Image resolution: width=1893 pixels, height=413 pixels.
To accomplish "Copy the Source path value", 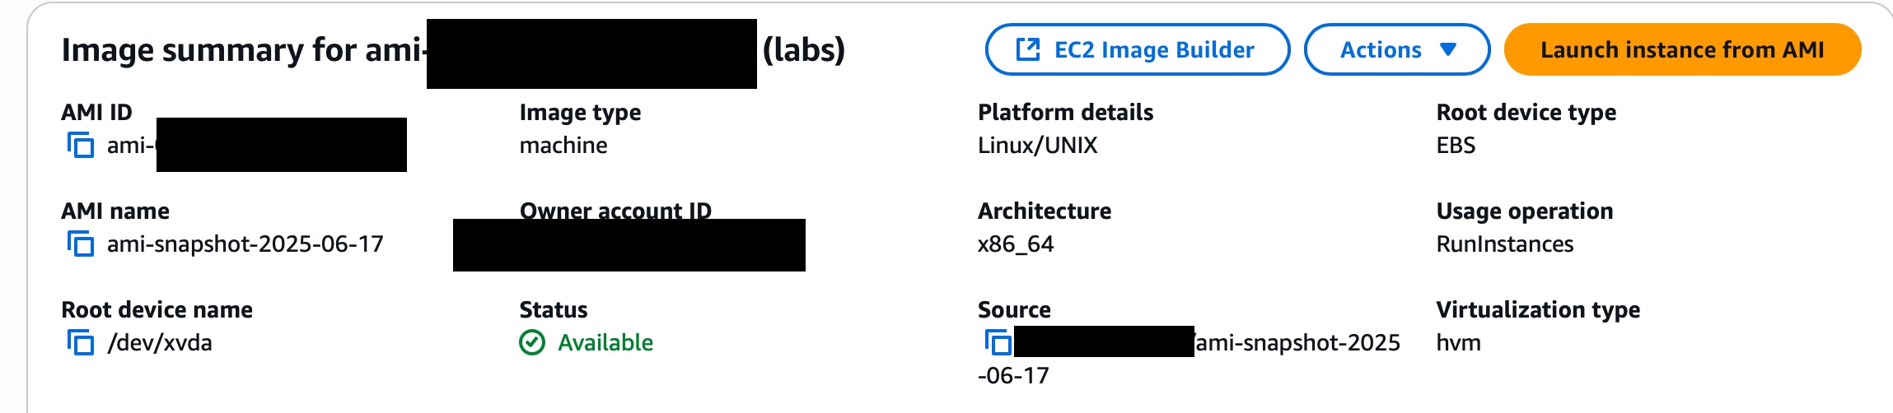I will coord(998,342).
